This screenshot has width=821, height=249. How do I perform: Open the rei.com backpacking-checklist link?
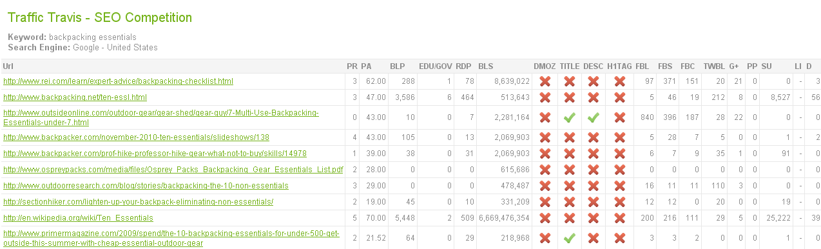point(118,81)
